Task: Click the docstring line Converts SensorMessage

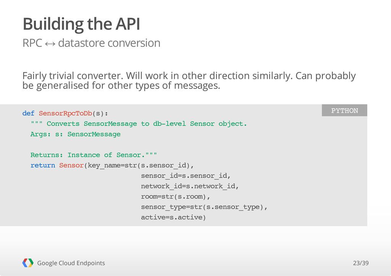Action: tap(139, 124)
